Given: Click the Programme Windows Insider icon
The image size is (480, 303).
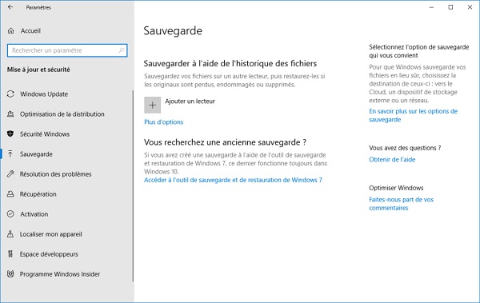Looking at the screenshot, I should (10, 274).
